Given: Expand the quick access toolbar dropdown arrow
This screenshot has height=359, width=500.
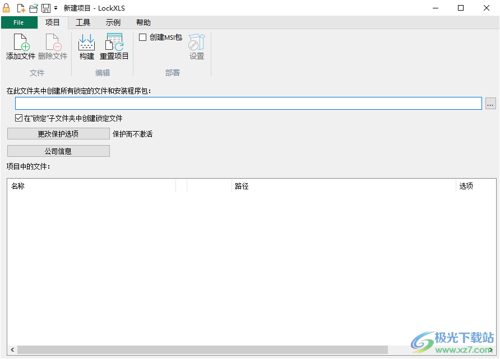Looking at the screenshot, I should pyautogui.click(x=56, y=8).
